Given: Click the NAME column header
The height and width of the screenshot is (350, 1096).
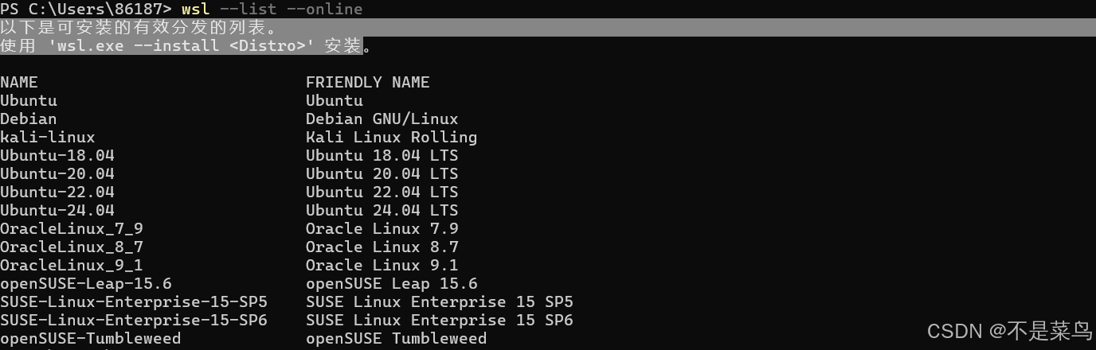Looking at the screenshot, I should point(19,82).
